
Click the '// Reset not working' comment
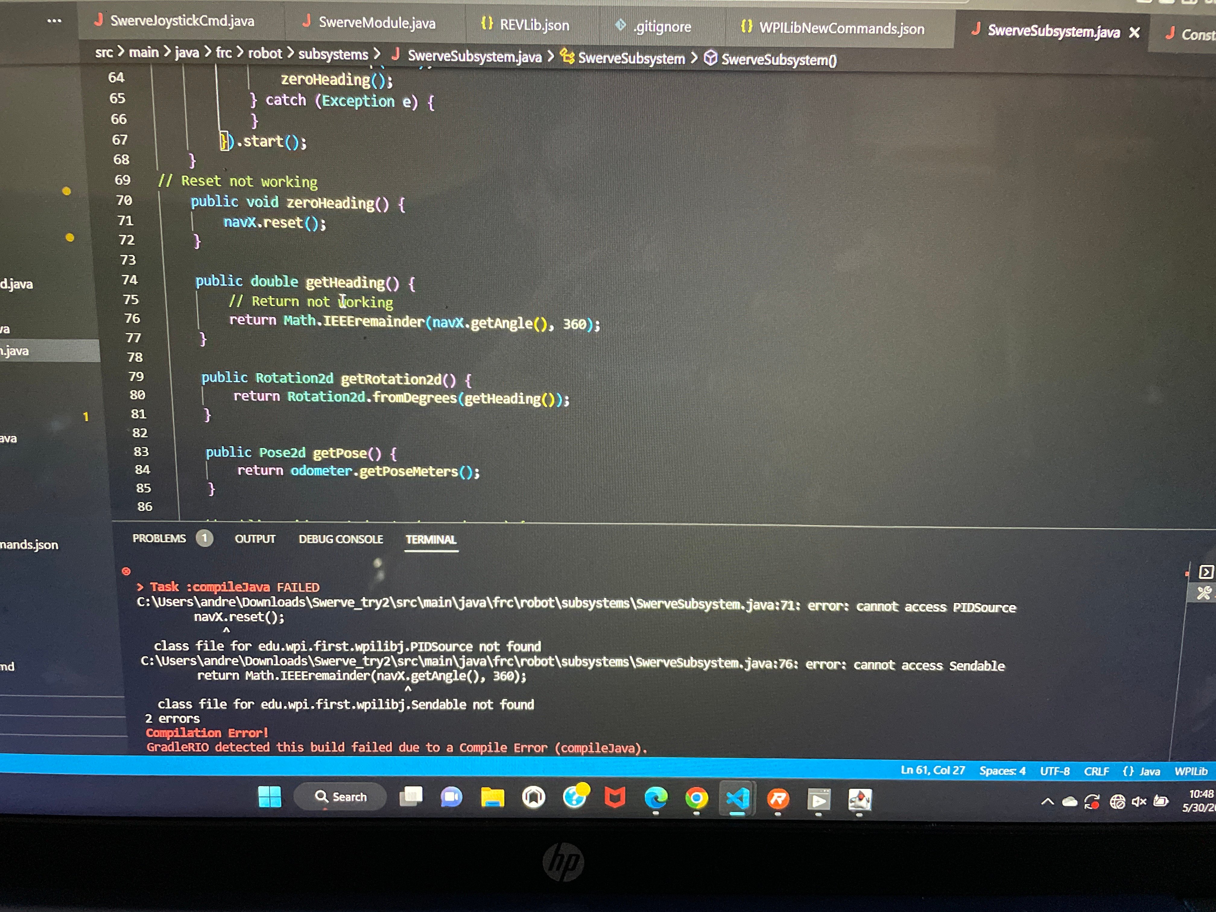[x=238, y=182]
